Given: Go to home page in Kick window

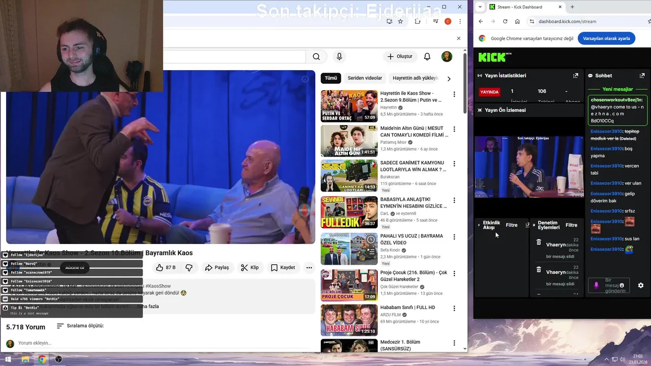Looking at the screenshot, I should pyautogui.click(x=517, y=21).
